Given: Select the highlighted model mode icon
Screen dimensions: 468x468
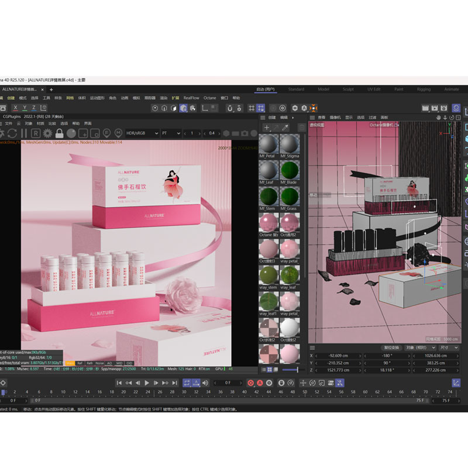Looking at the screenshot, I should (183, 108).
